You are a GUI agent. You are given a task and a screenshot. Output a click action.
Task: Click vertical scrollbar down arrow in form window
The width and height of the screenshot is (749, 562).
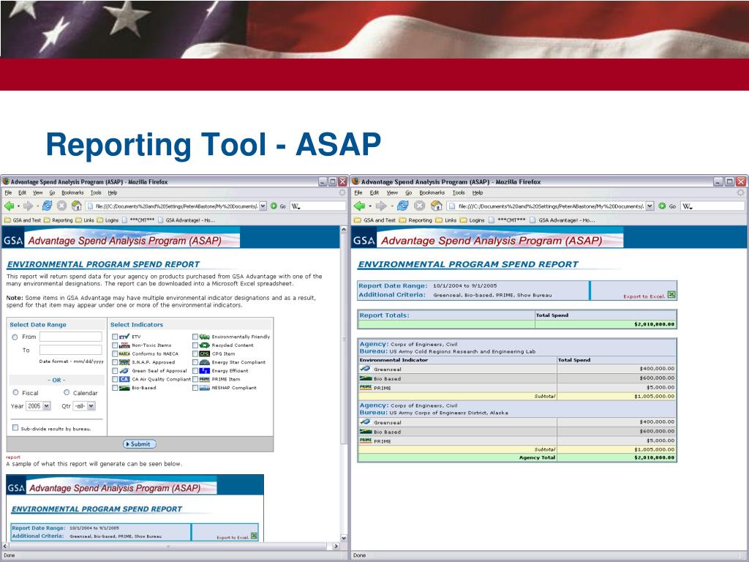point(344,538)
